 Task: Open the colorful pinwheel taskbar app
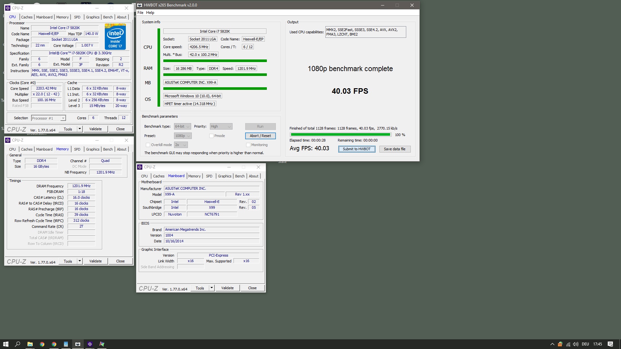[102, 344]
